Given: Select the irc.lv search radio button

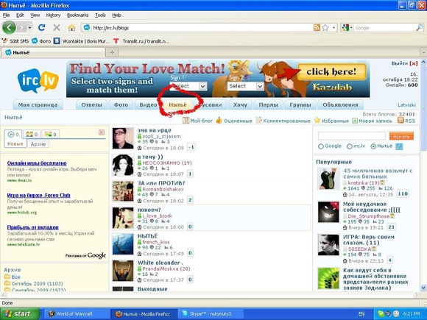Looking at the screenshot, I should 350,146.
